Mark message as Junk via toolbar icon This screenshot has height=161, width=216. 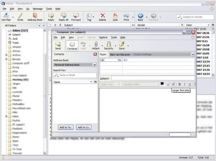point(115,17)
